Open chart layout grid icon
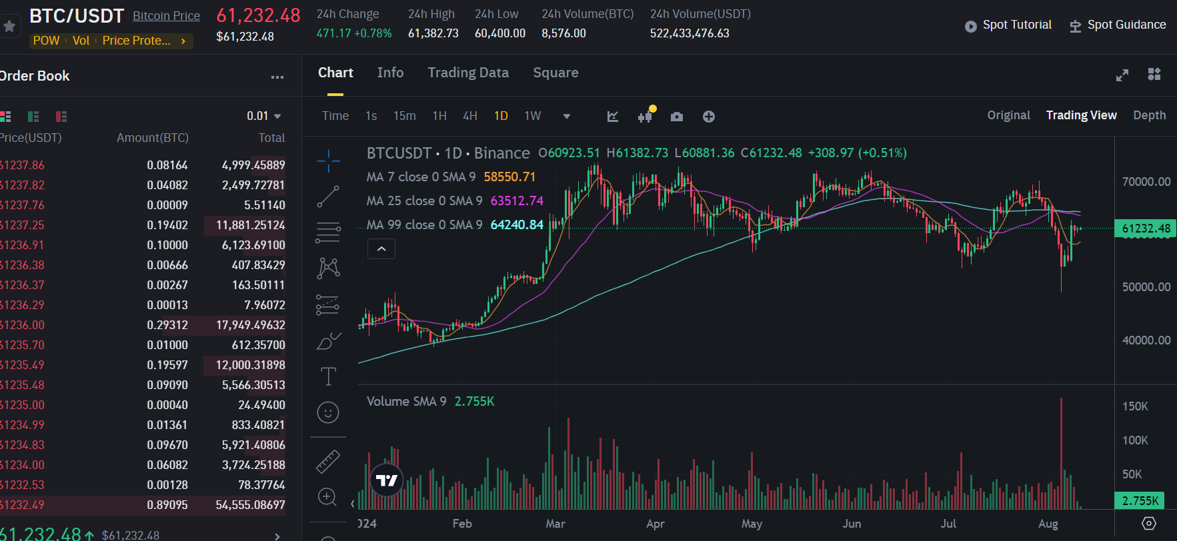This screenshot has width=1177, height=541. 1154,74
